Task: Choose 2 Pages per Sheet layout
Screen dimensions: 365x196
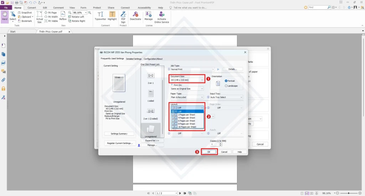Action: point(187,115)
